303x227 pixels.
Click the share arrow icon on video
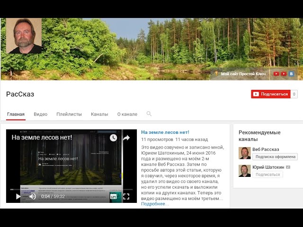pos(126,138)
